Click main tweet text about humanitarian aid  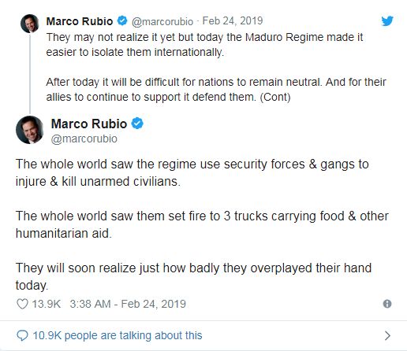pos(202,224)
